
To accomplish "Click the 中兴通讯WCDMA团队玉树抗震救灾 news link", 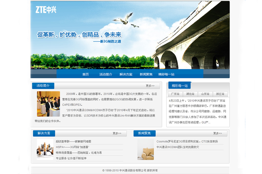I will click(x=178, y=147).
